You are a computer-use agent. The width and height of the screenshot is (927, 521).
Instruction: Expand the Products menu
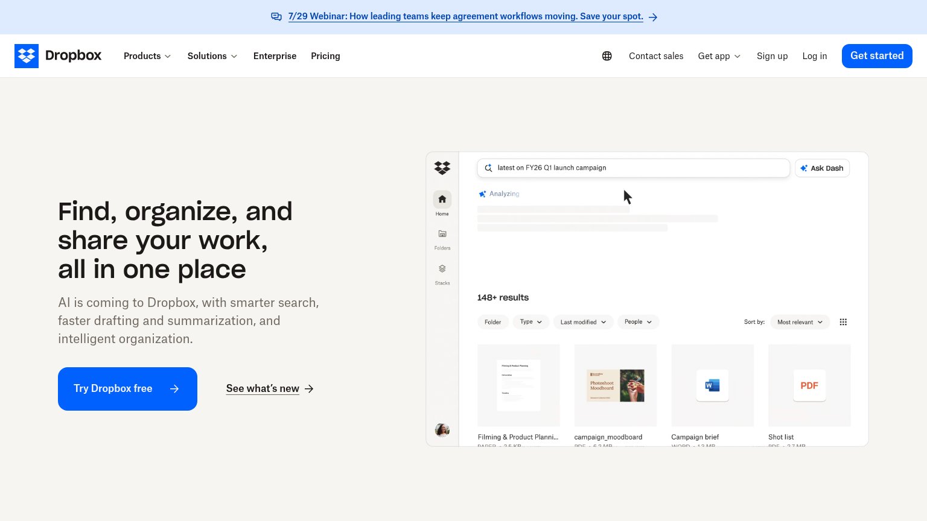click(x=147, y=56)
